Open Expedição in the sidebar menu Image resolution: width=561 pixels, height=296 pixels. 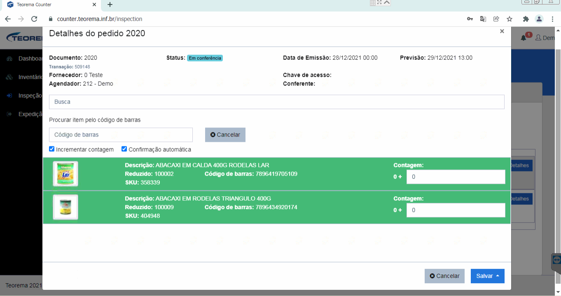30,114
